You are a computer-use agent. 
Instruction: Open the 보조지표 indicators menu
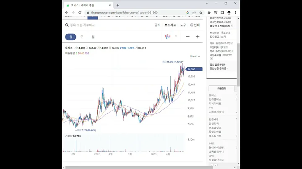pyautogui.click(x=170, y=25)
